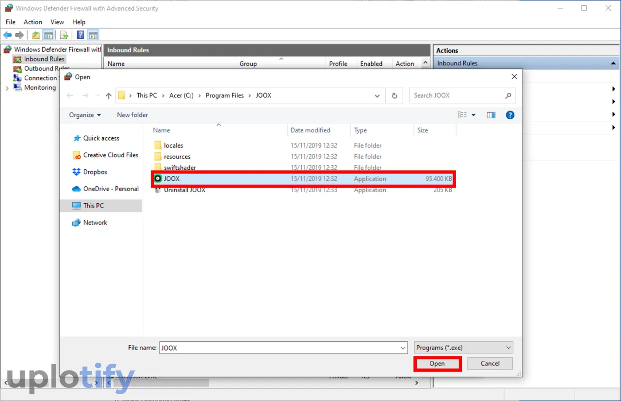Select Windows Defender Firewall root tree node
The width and height of the screenshot is (621, 401).
[53, 49]
